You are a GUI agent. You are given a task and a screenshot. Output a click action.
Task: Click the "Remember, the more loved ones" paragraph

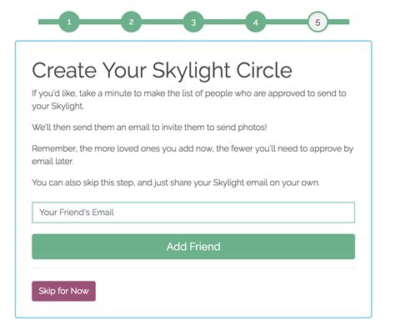coord(192,155)
